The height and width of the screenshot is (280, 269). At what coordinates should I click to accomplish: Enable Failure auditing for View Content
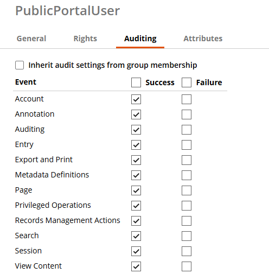[187, 266]
